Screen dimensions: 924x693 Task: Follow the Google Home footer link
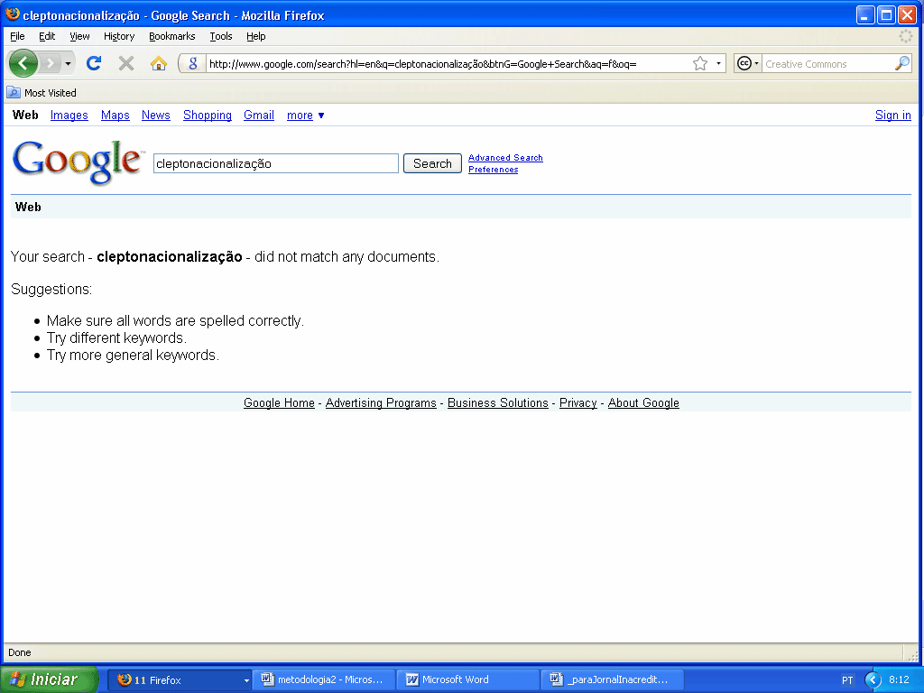coord(280,402)
